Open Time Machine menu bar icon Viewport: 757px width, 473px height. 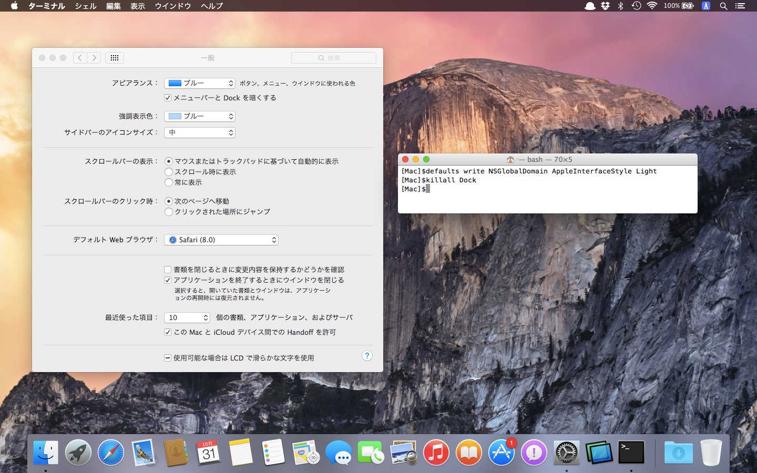coord(636,6)
